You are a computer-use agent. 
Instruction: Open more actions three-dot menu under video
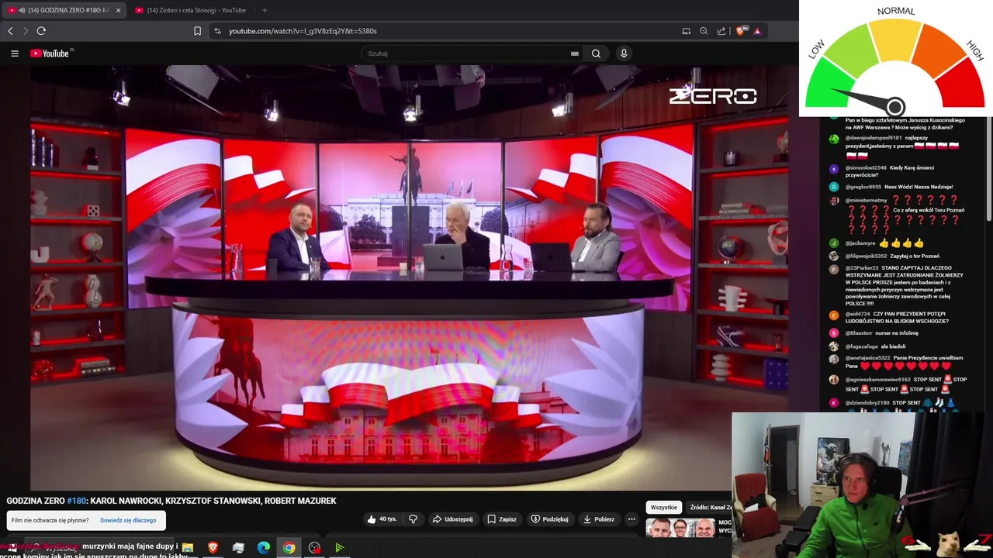tap(631, 519)
